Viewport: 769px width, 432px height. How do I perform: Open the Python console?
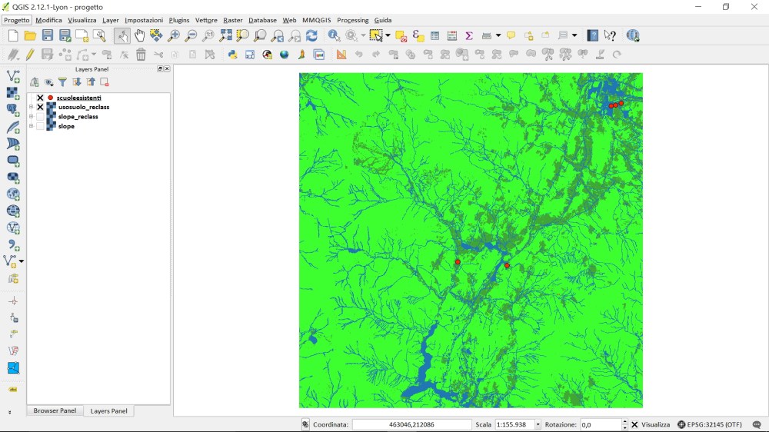point(232,55)
